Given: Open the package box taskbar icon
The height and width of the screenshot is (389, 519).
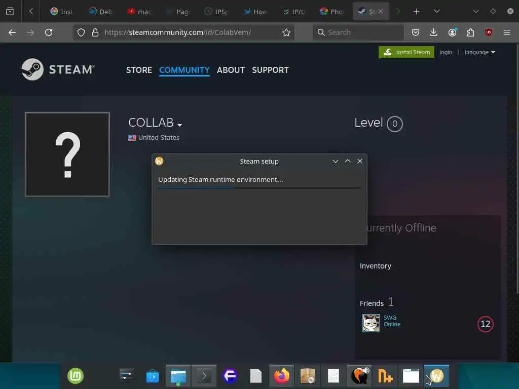Looking at the screenshot, I should click(x=308, y=376).
